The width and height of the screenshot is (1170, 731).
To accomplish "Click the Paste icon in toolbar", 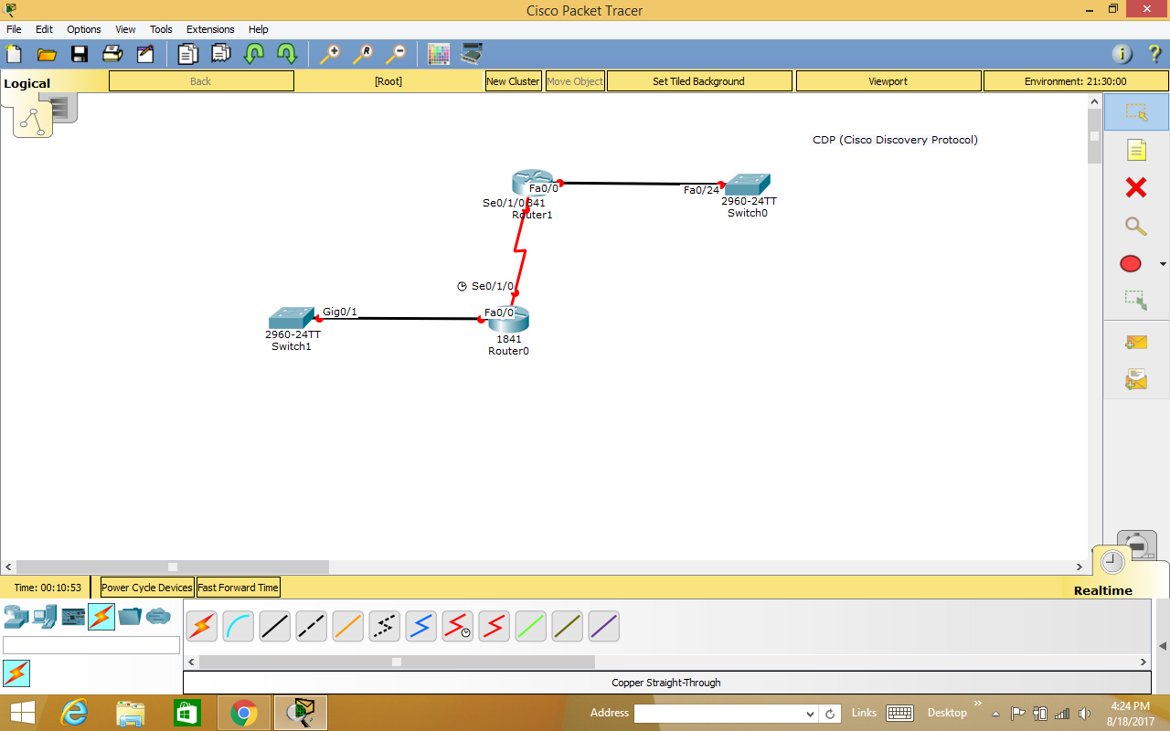I will (220, 54).
